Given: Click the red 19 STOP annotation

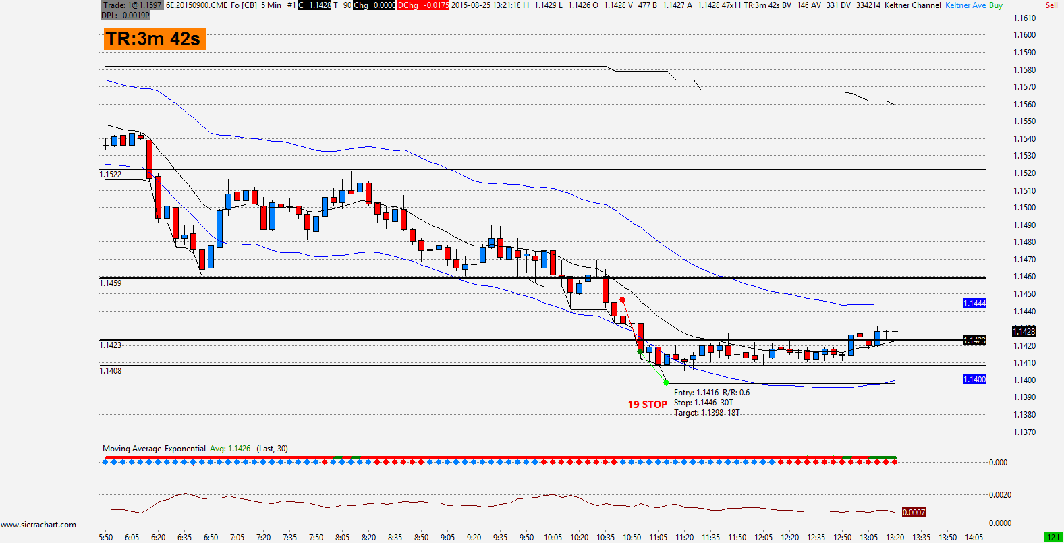Looking at the screenshot, I should pyautogui.click(x=648, y=405).
